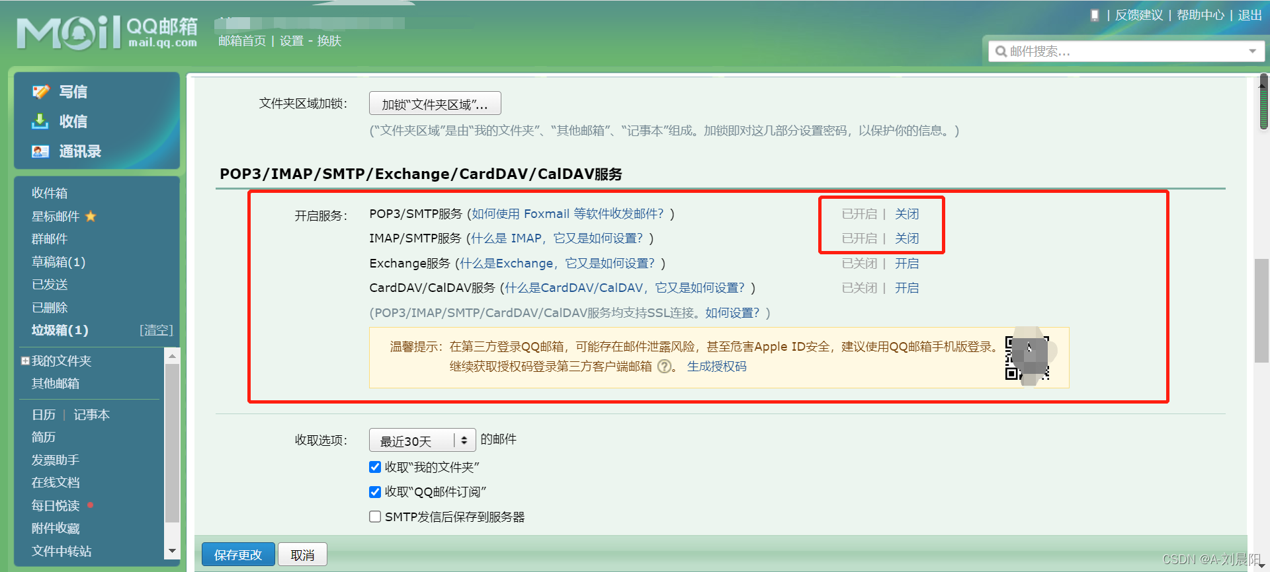Click 邮箱首页 in header

click(242, 41)
